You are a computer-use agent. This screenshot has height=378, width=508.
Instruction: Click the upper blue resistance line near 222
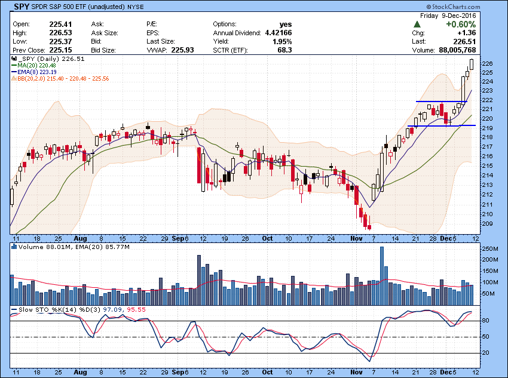[x=441, y=102]
